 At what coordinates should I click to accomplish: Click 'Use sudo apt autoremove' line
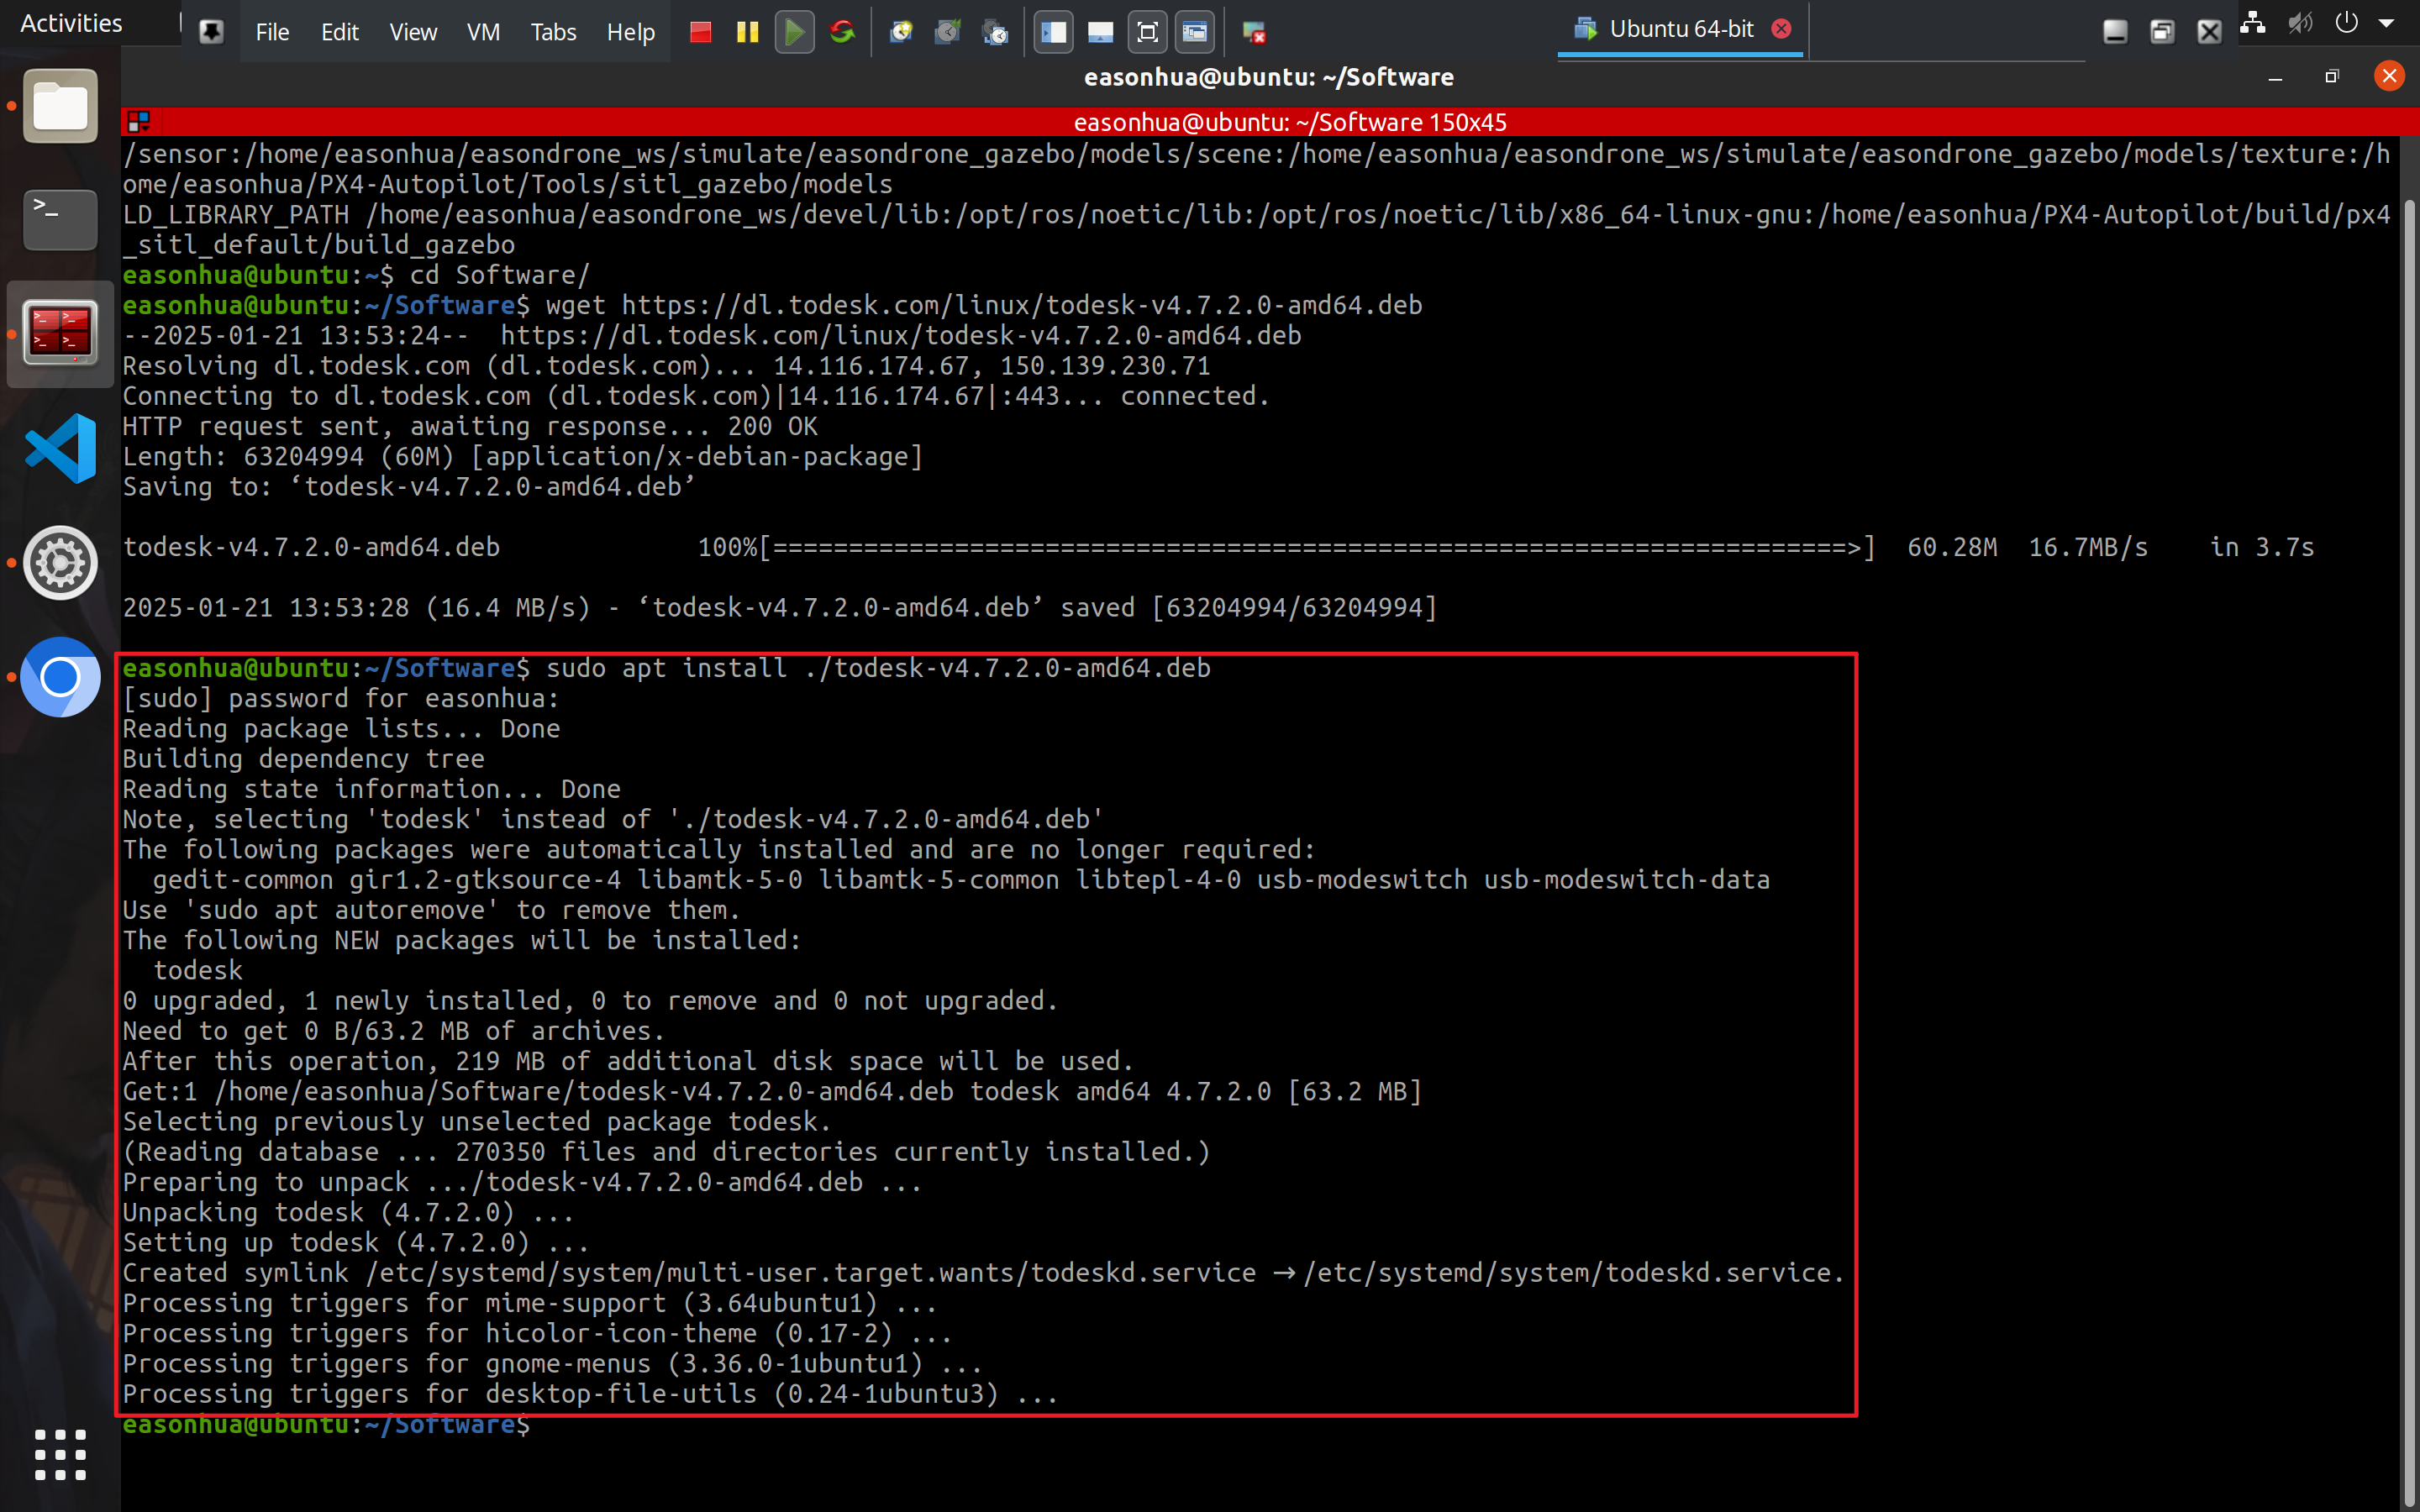coord(431,910)
